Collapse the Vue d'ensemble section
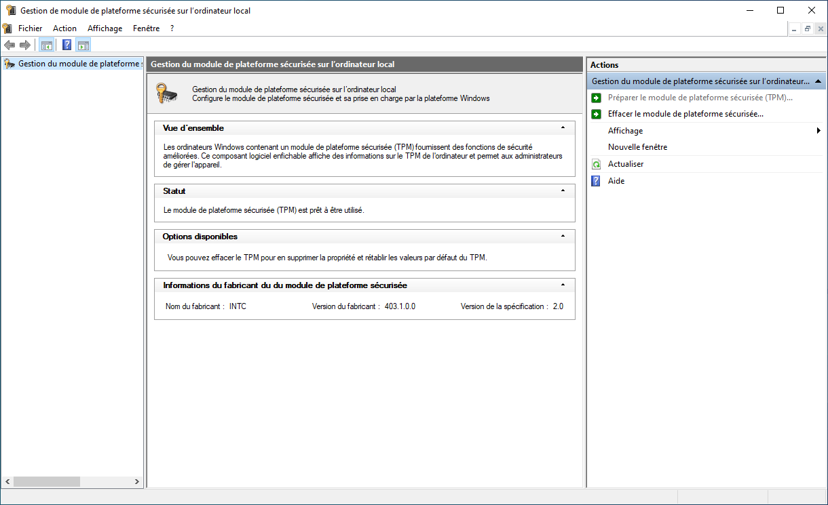The height and width of the screenshot is (505, 828). (x=563, y=128)
